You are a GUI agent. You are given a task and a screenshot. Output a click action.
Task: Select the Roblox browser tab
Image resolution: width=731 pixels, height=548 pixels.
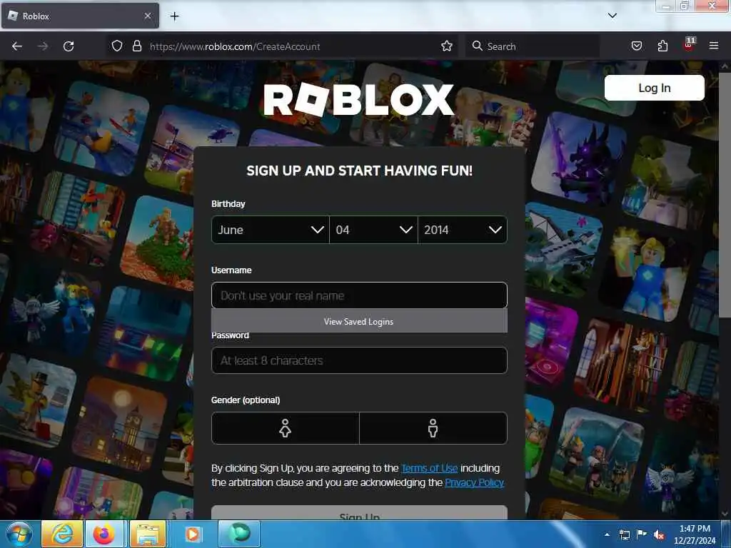(x=80, y=16)
